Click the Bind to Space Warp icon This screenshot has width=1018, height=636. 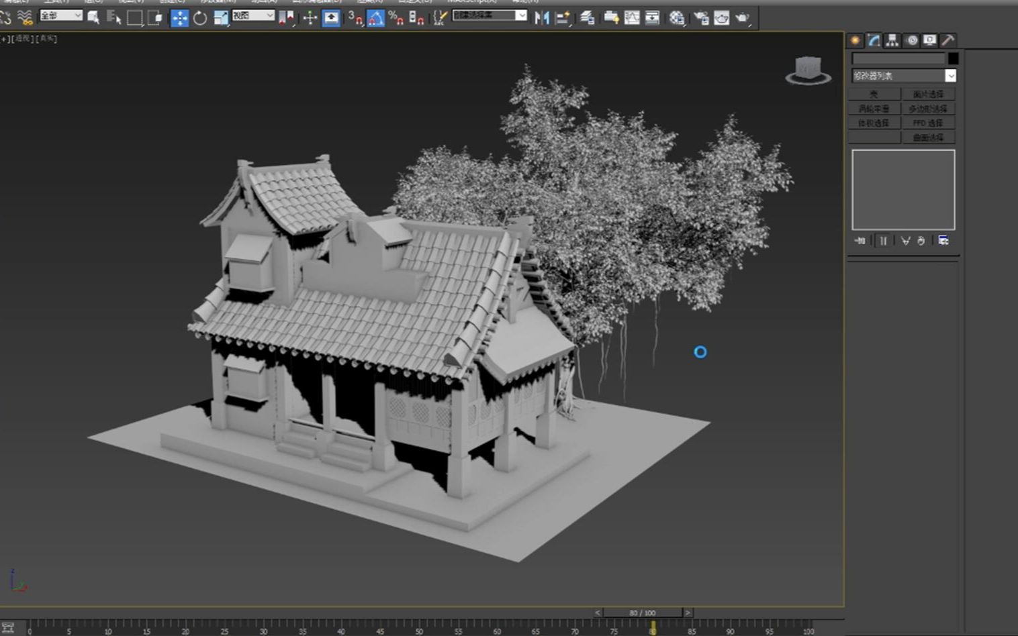tap(25, 17)
